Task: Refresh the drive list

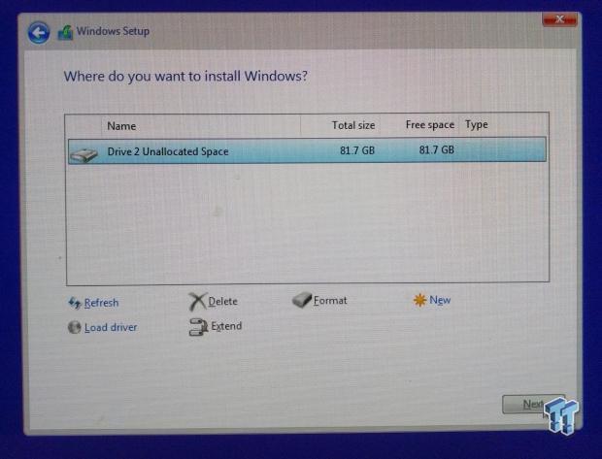Action: click(x=101, y=303)
